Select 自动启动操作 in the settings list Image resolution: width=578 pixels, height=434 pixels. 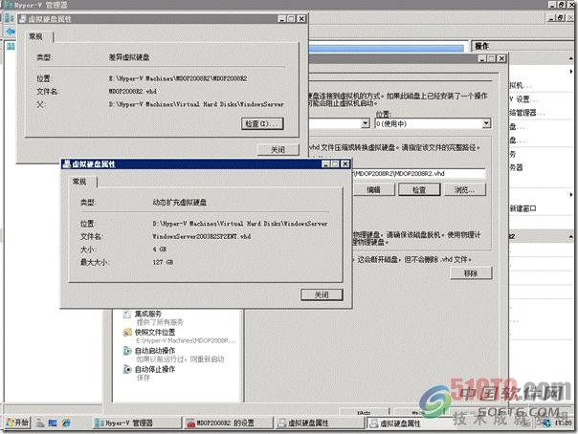point(155,351)
